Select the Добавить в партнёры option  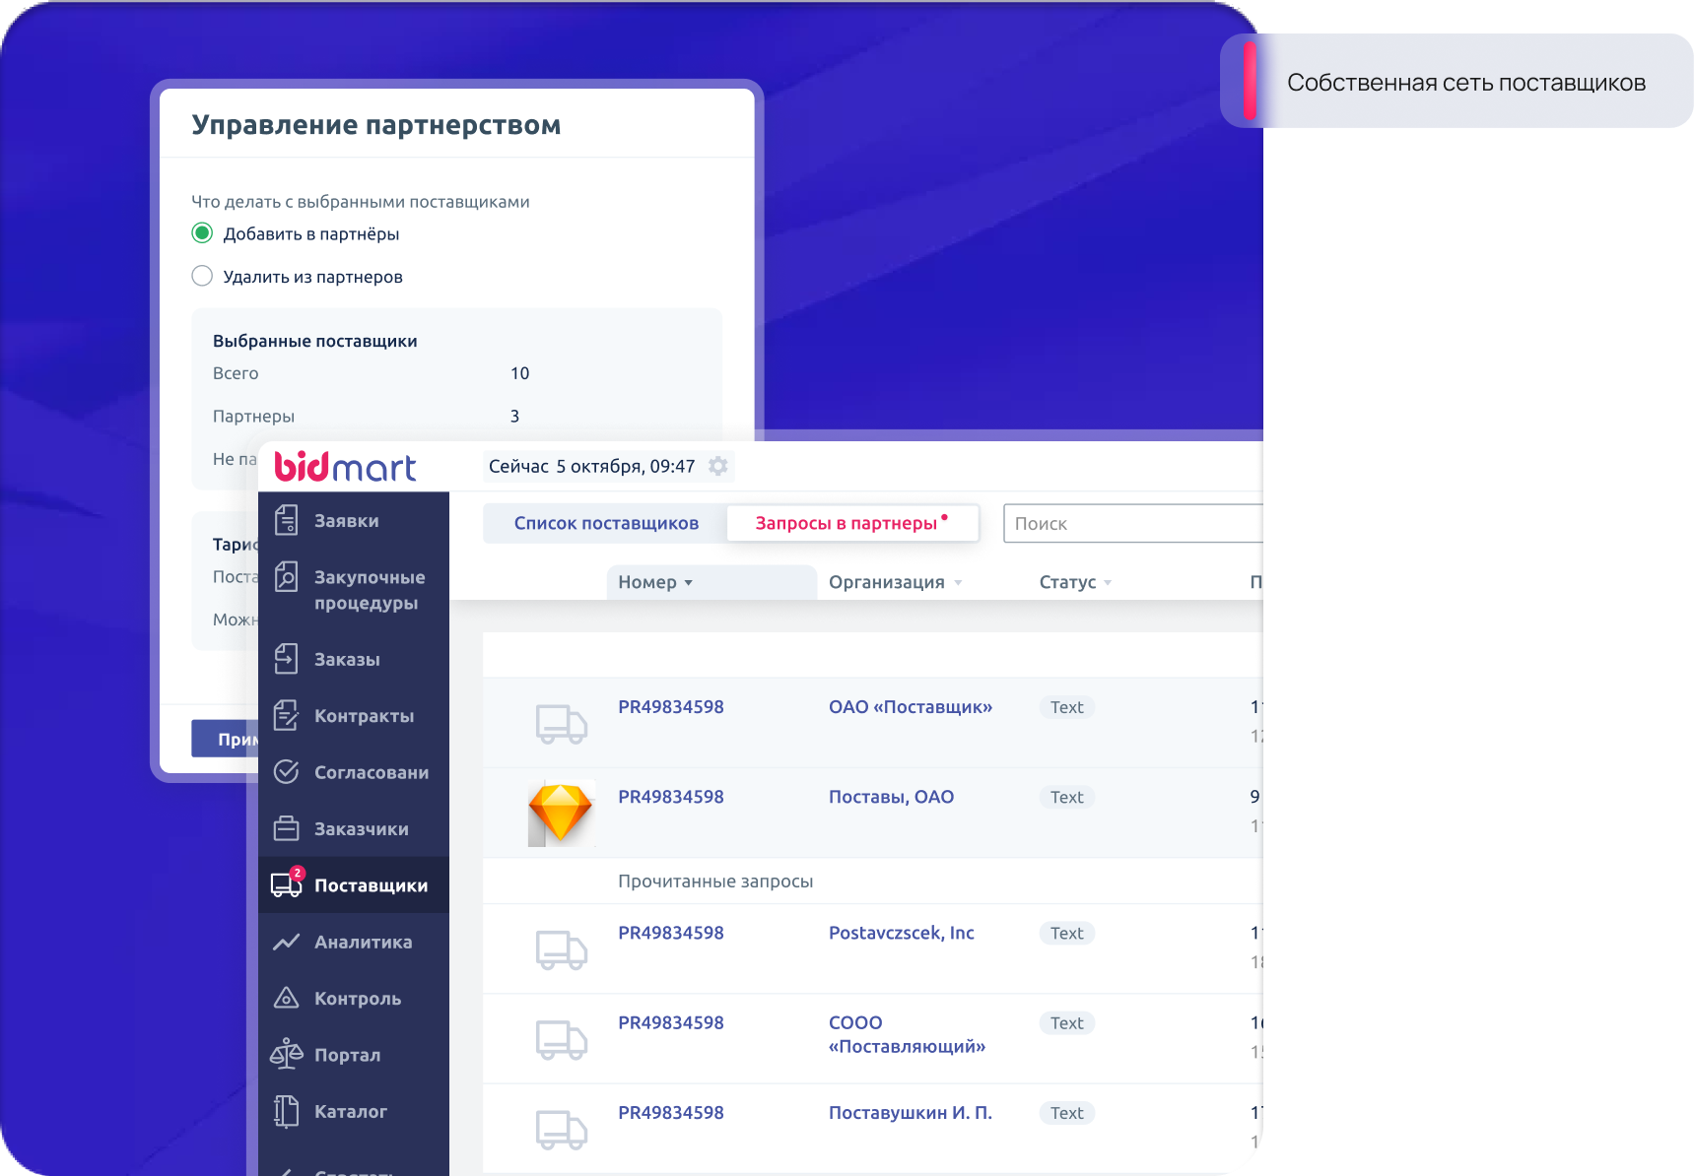[202, 233]
